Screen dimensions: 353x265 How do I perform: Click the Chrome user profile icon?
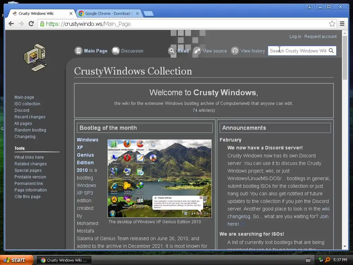[310, 7]
